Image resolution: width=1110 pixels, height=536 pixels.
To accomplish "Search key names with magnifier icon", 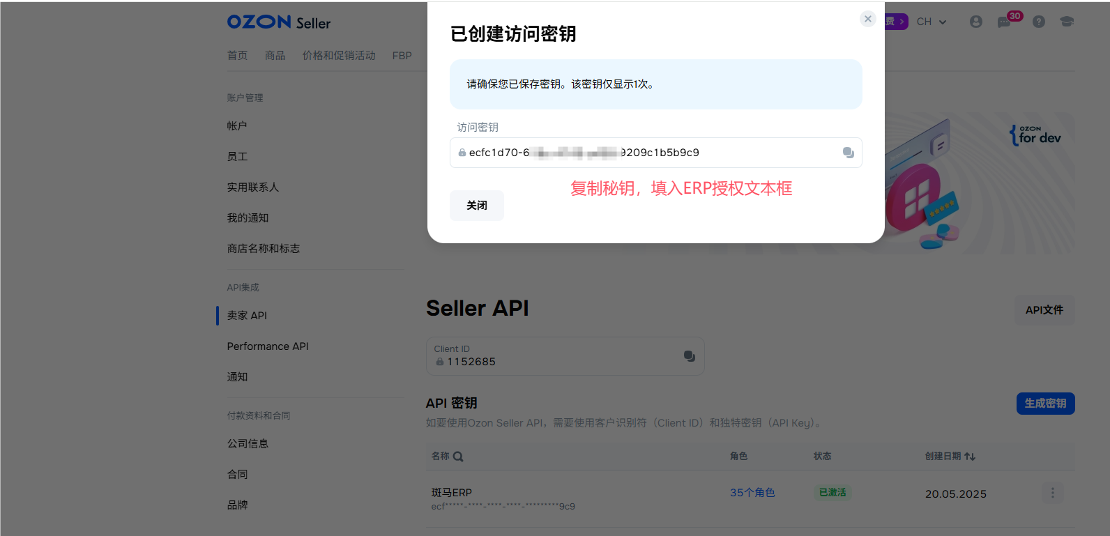I will point(458,457).
